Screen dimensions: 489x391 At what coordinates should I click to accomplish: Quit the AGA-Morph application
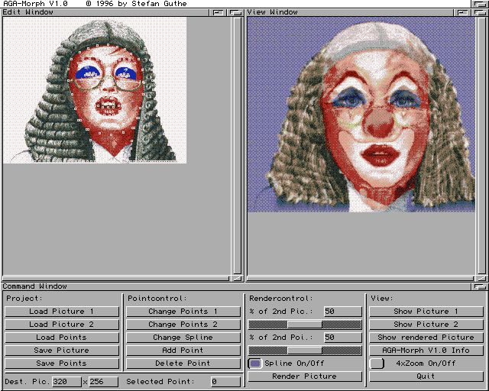click(x=426, y=376)
